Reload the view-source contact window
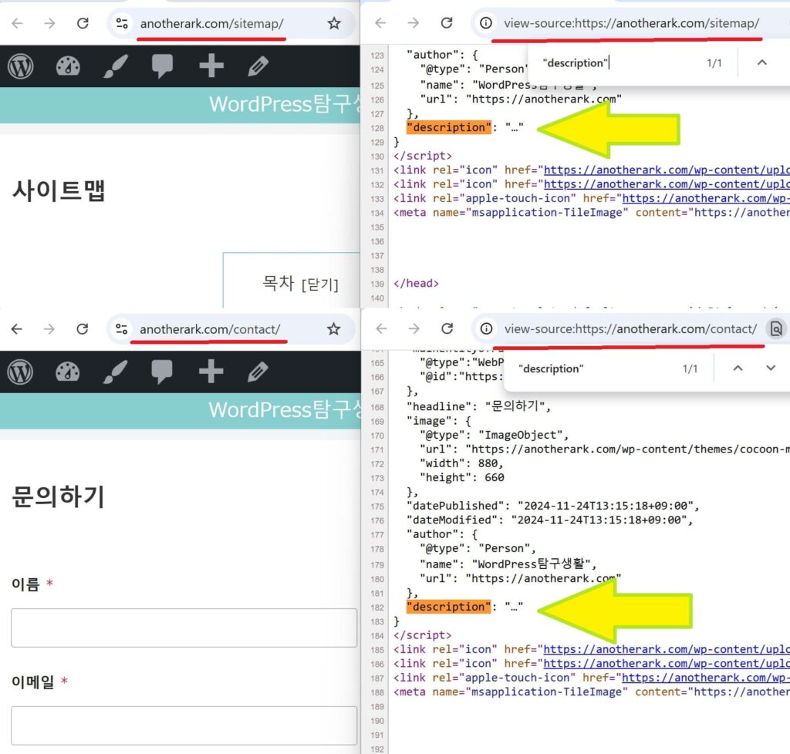The image size is (790, 754). click(447, 328)
